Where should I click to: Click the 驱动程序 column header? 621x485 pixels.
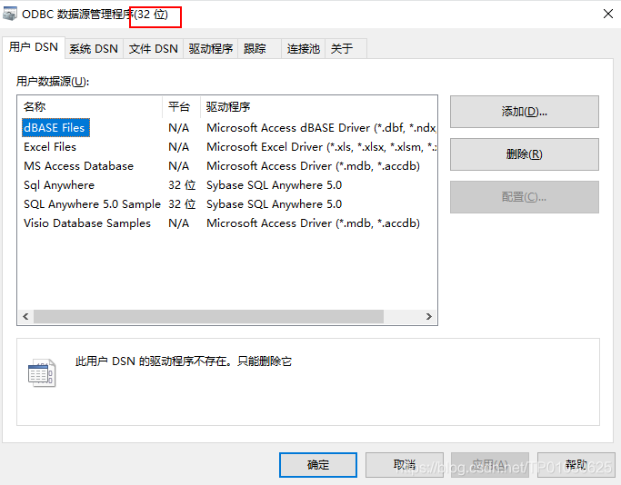[x=319, y=107]
